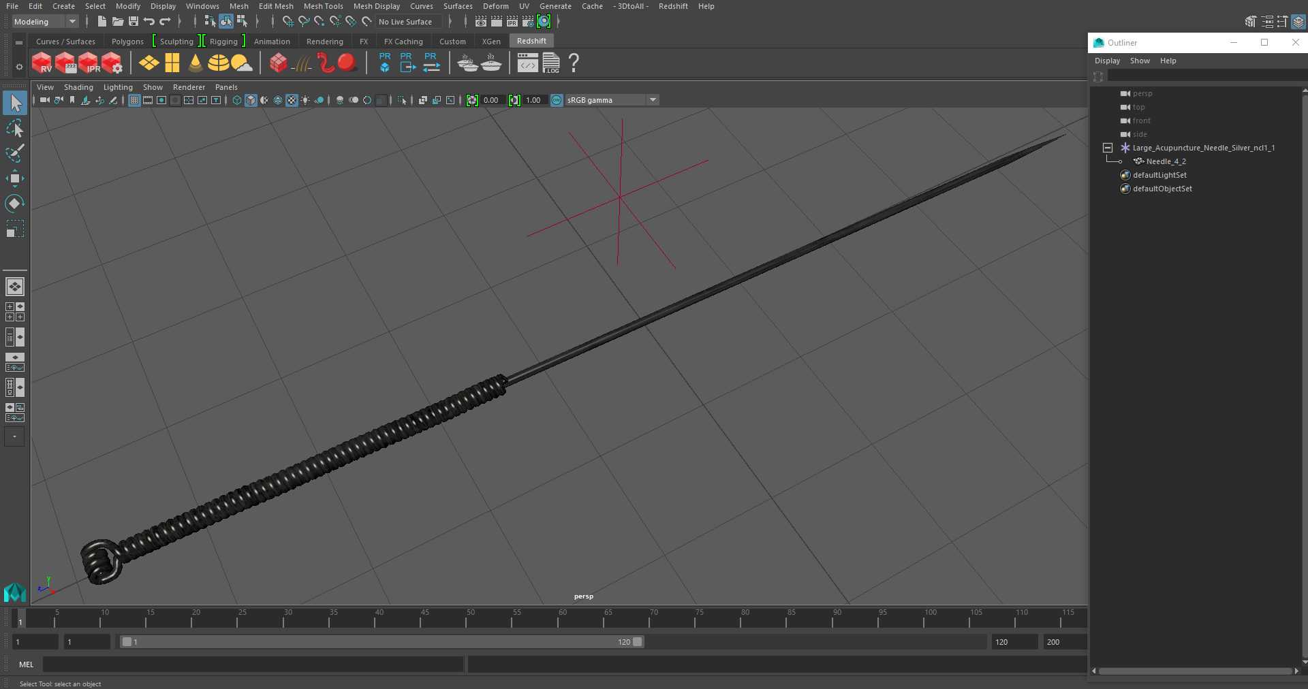Activate the Scale tool
1308x689 pixels.
pyautogui.click(x=15, y=229)
